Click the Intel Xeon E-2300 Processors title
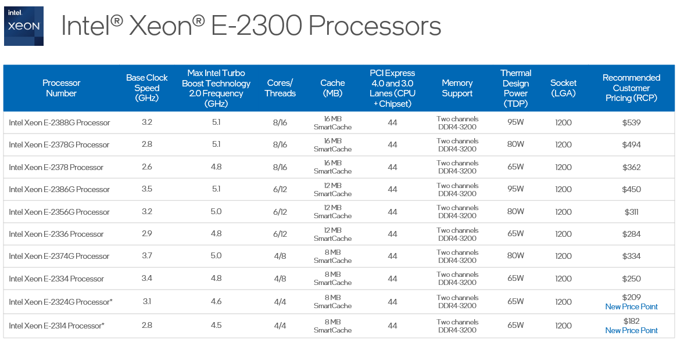Image resolution: width=677 pixels, height=343 pixels. click(x=251, y=26)
